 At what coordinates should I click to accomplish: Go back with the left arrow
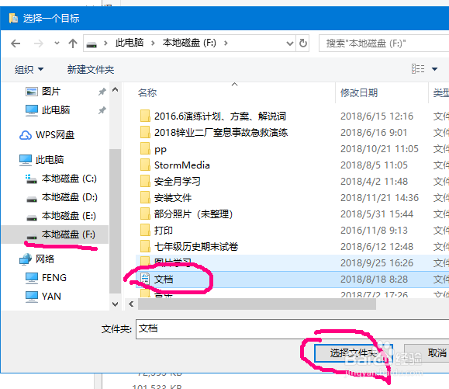coord(16,43)
